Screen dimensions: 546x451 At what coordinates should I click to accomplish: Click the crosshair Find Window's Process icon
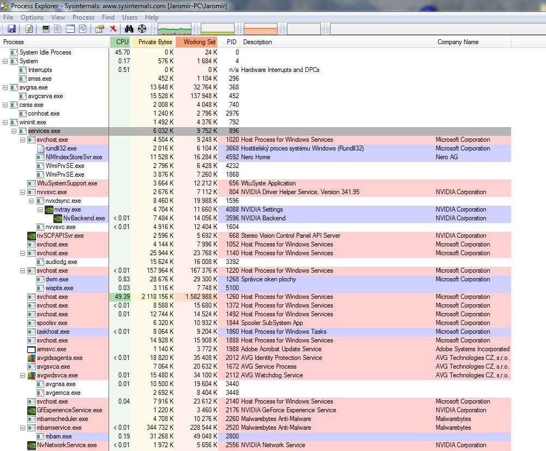click(x=142, y=29)
